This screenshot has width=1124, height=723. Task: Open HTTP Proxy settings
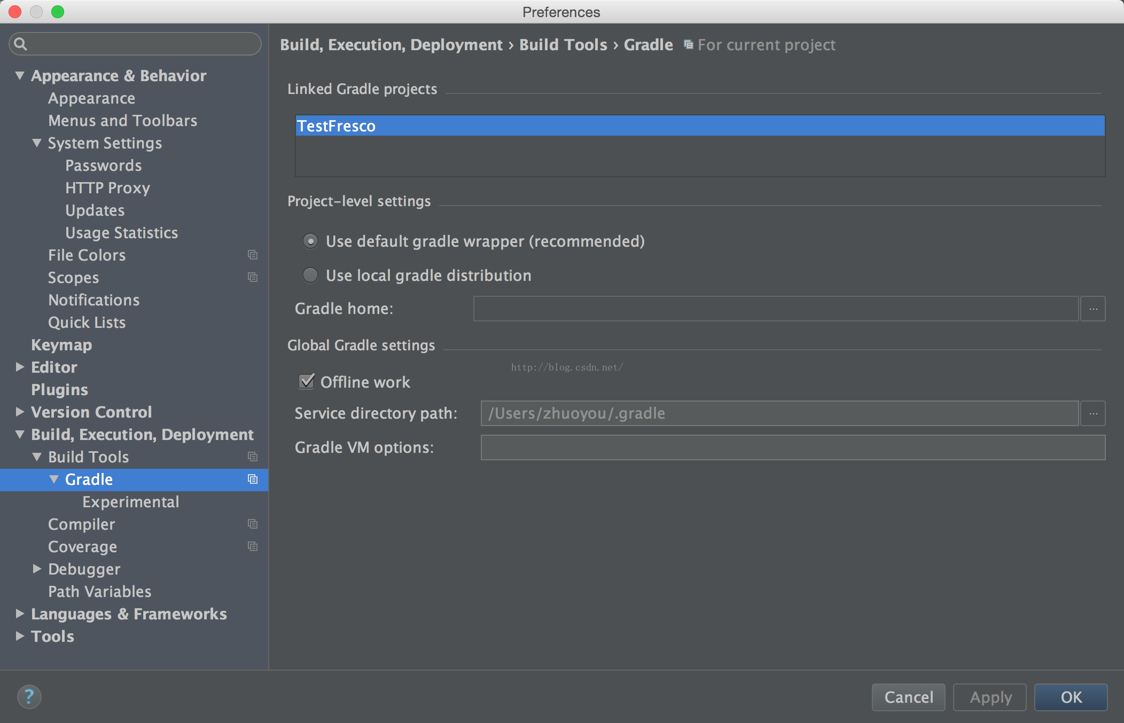tap(108, 188)
